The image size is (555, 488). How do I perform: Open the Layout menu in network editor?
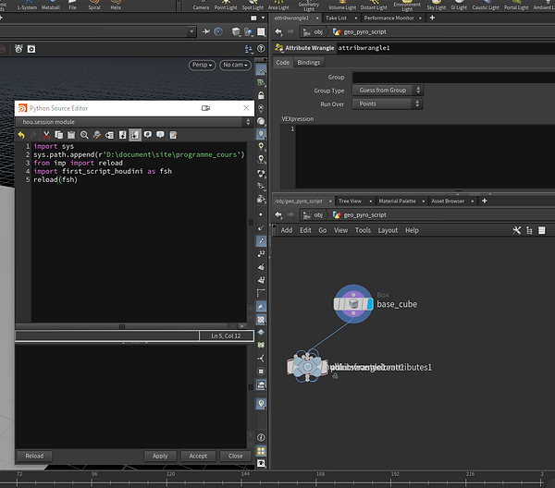click(388, 230)
